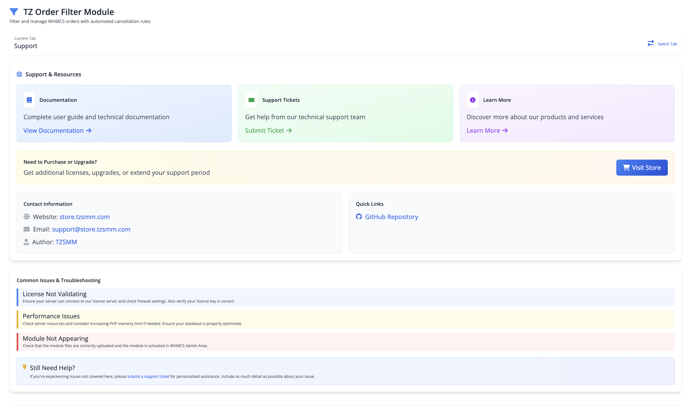Click the TZSMM author link

pos(66,242)
